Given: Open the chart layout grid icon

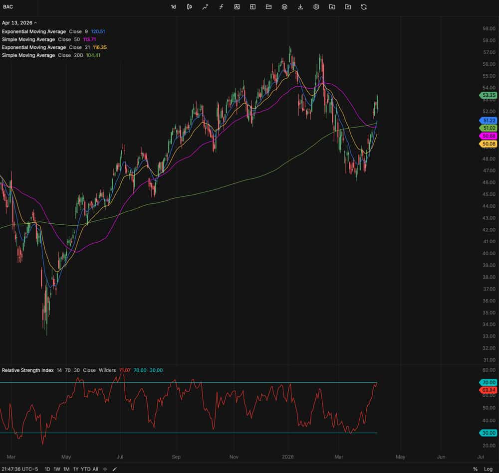Looking at the screenshot, I should [252, 6].
